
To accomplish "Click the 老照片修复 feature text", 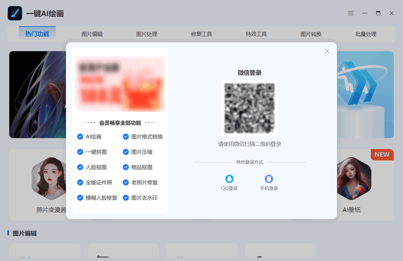I will [x=144, y=182].
